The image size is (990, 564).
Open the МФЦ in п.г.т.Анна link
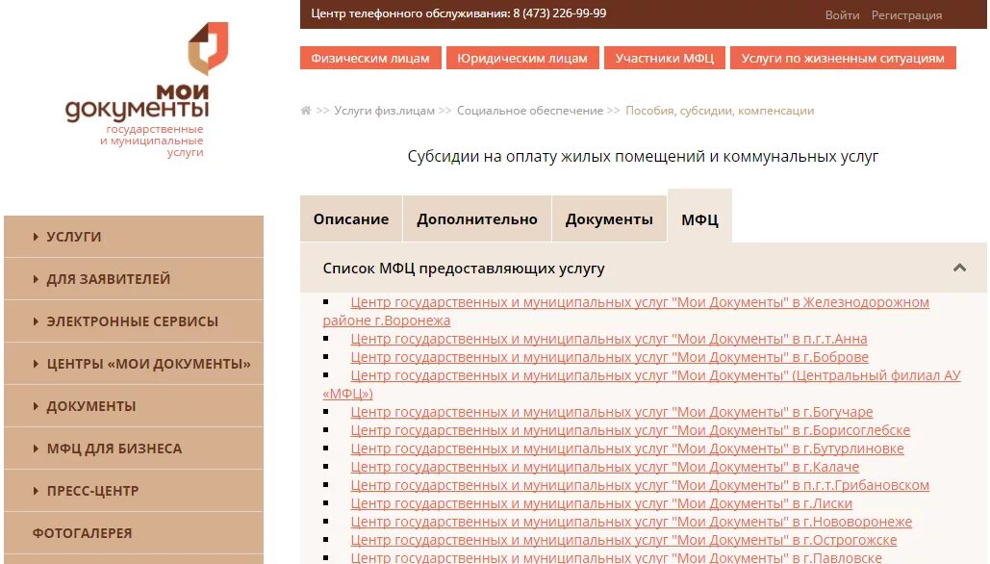point(609,339)
